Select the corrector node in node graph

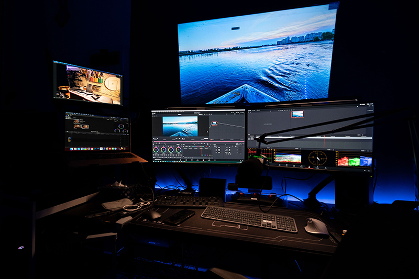[214, 124]
